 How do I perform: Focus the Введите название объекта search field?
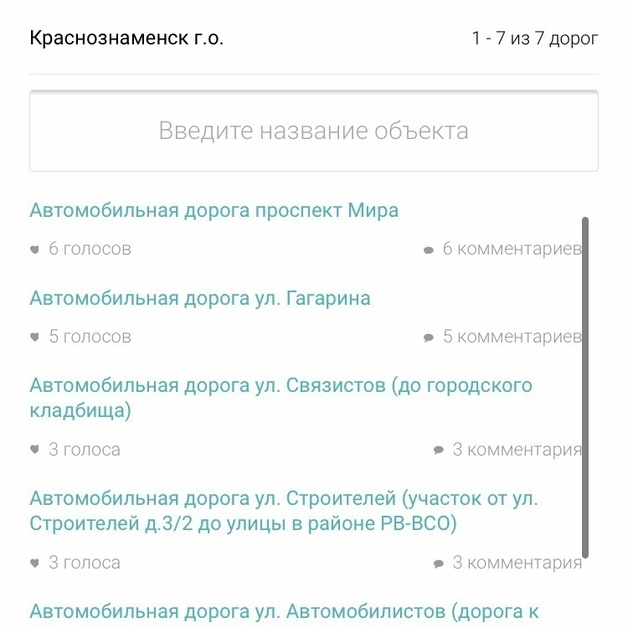(314, 131)
